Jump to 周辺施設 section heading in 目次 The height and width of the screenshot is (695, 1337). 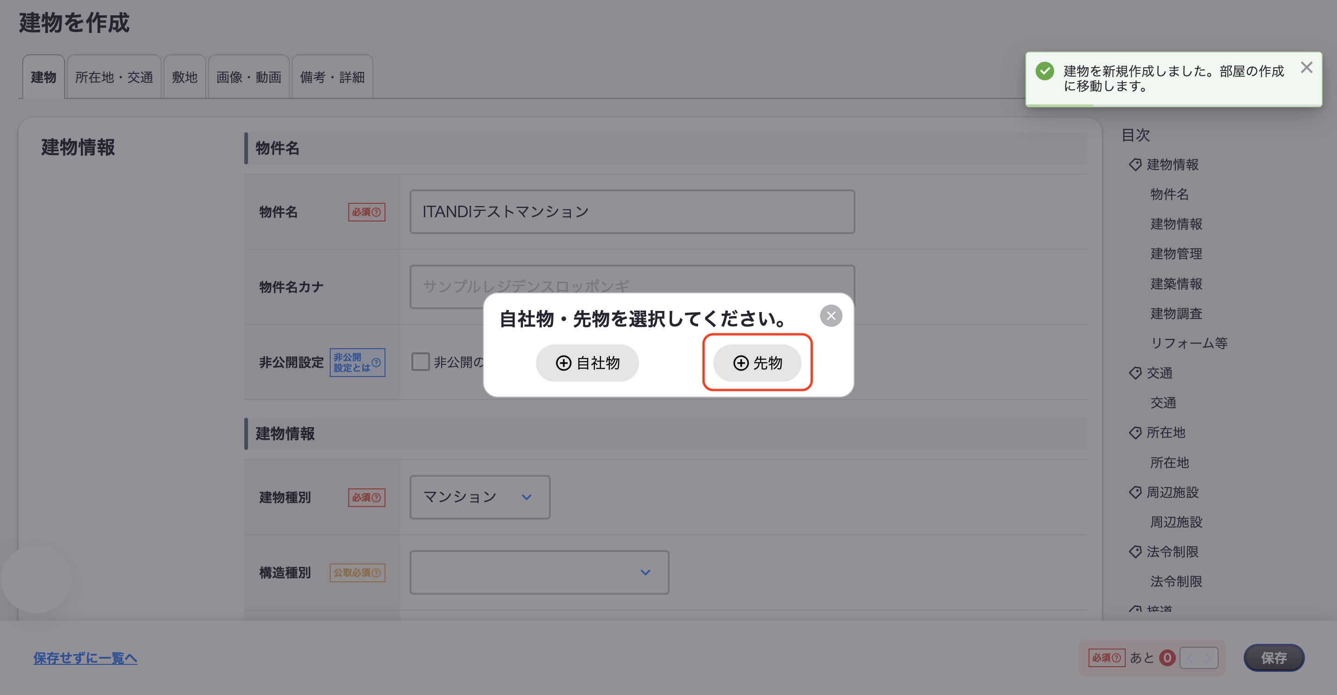[1173, 492]
